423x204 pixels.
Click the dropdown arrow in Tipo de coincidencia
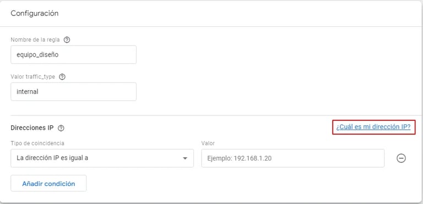pos(185,158)
